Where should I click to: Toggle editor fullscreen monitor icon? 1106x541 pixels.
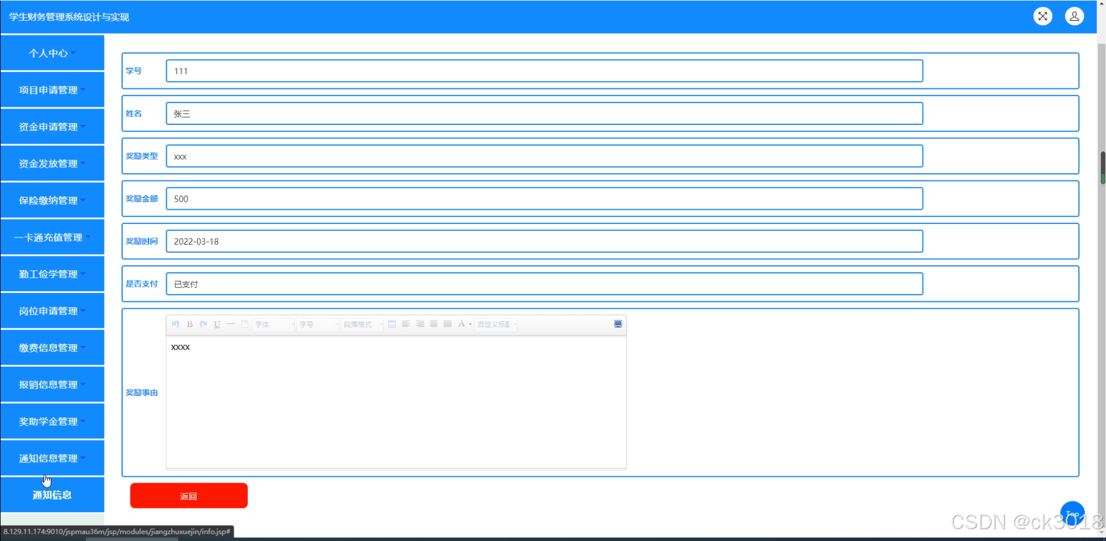tap(618, 324)
